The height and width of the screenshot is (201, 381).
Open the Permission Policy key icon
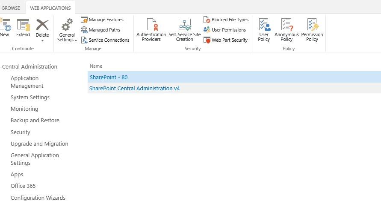tap(313, 25)
